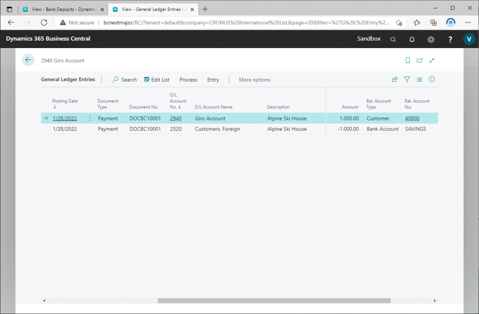Click the browser back arrow

click(x=11, y=22)
